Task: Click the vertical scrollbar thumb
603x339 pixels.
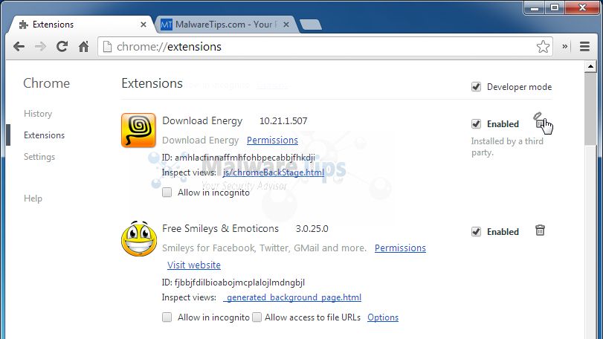Action: [x=590, y=109]
